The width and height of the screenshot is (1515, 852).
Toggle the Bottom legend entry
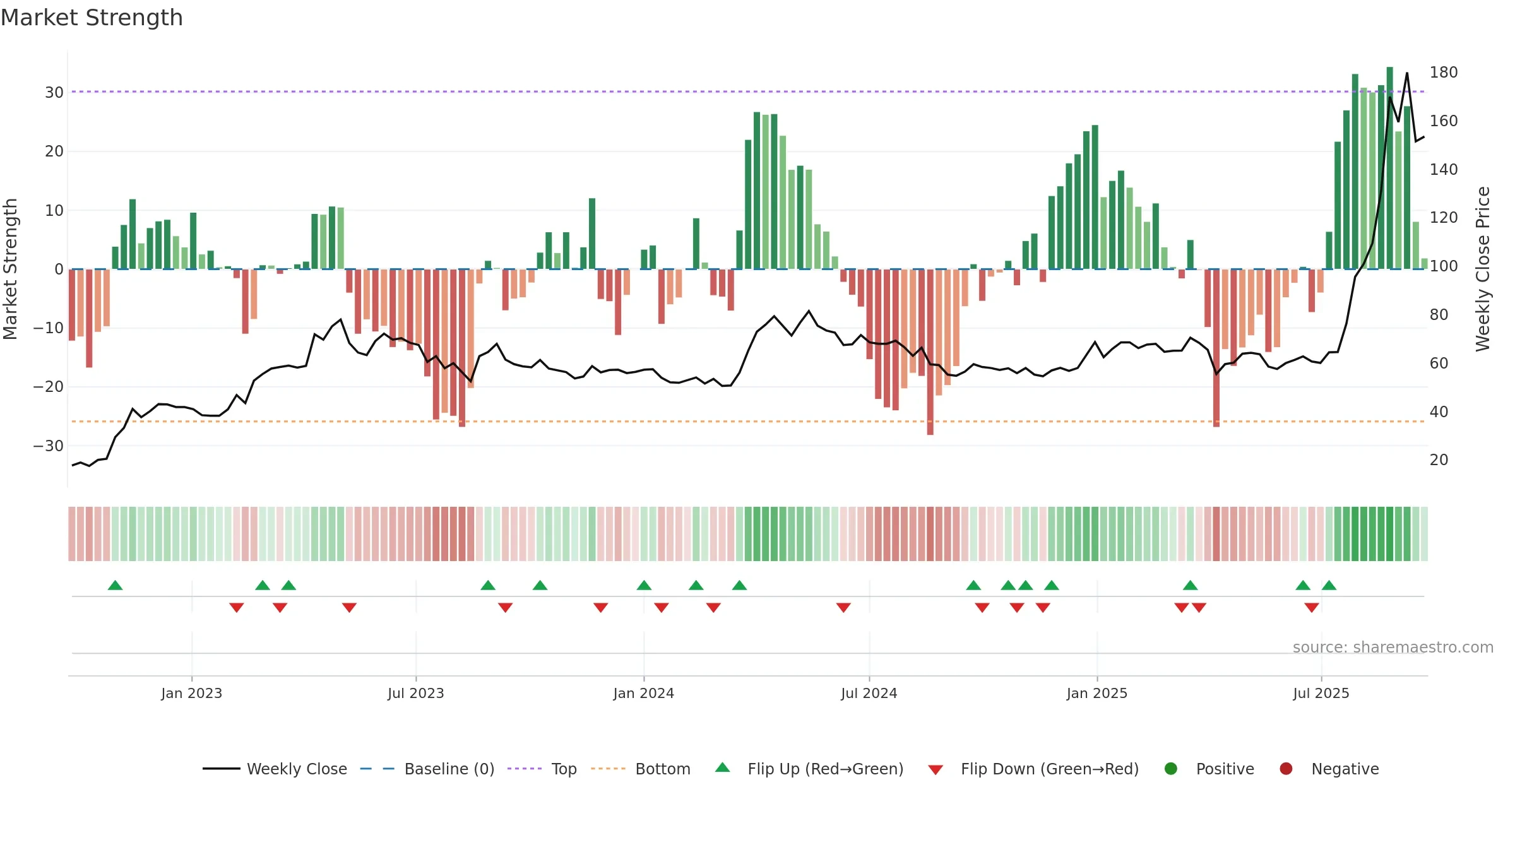[x=641, y=769]
